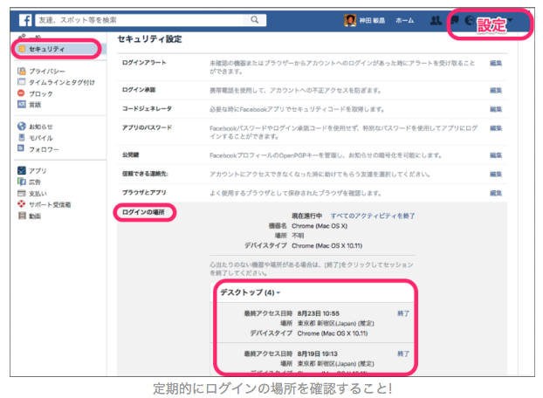Viewport: 543px width, 398px height.
Task: End the 8月23日 10:55 session
Action: click(403, 313)
